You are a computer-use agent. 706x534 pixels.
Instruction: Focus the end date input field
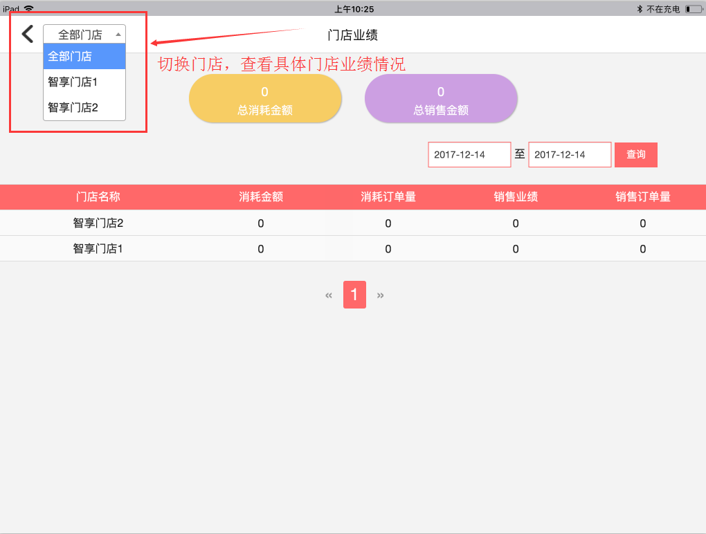(570, 155)
